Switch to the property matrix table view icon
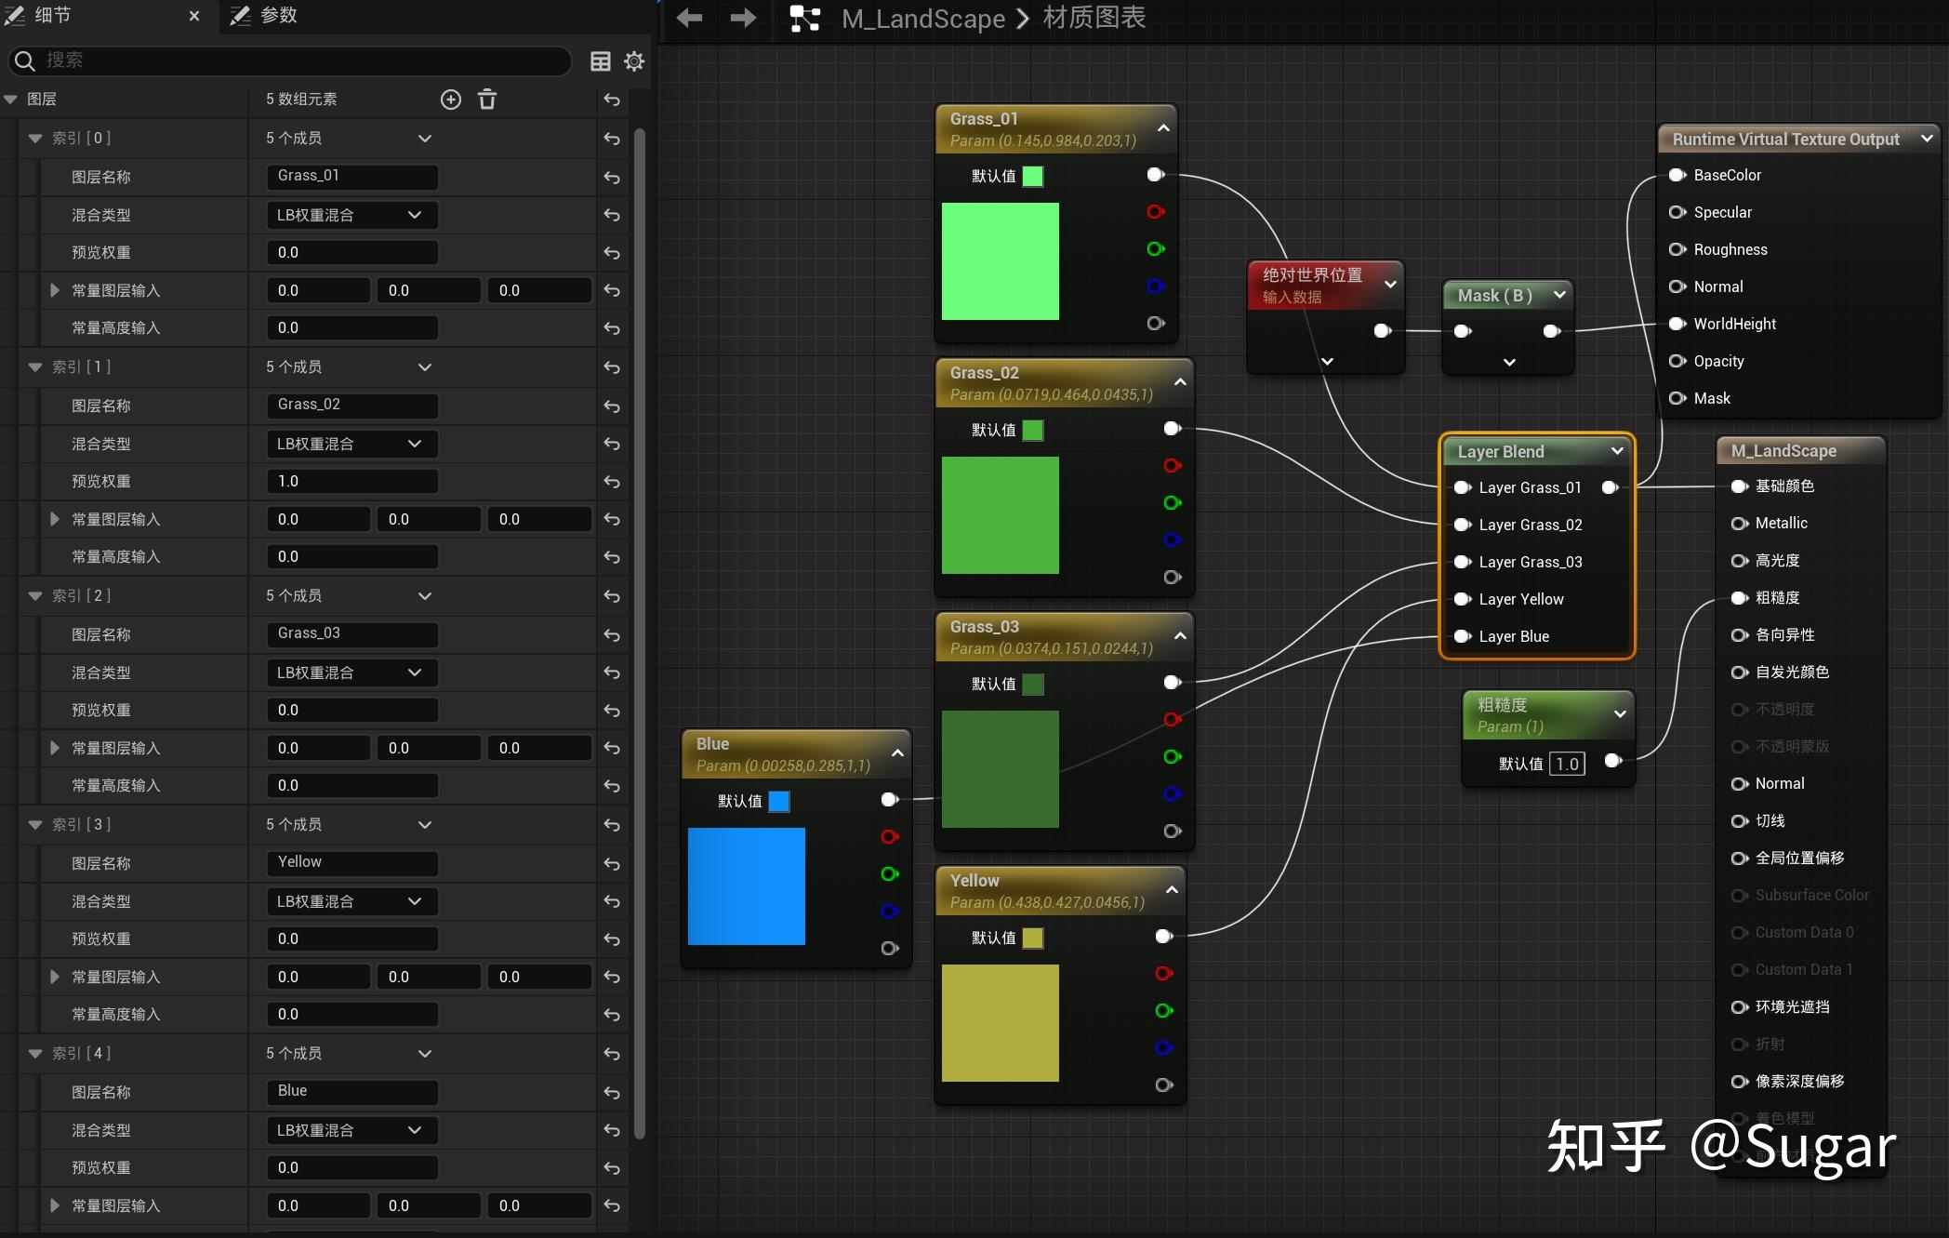 (x=601, y=61)
